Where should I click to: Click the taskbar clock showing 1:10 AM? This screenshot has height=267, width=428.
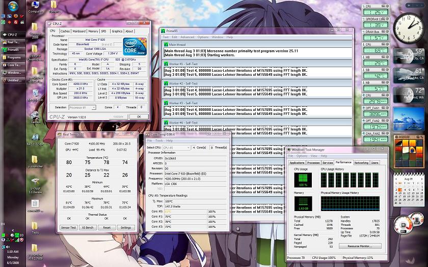coord(13,252)
